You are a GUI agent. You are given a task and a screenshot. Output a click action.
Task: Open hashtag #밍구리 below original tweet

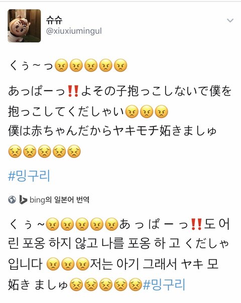point(29,176)
